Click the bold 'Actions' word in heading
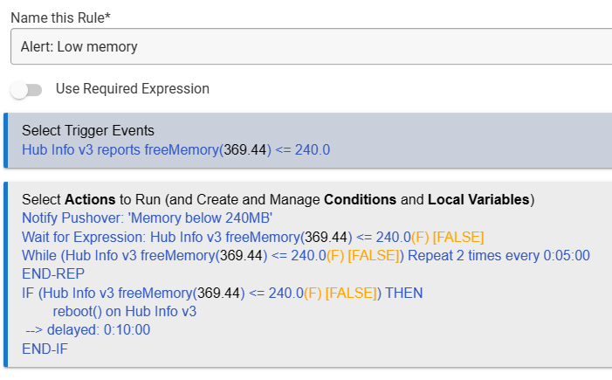 89,199
